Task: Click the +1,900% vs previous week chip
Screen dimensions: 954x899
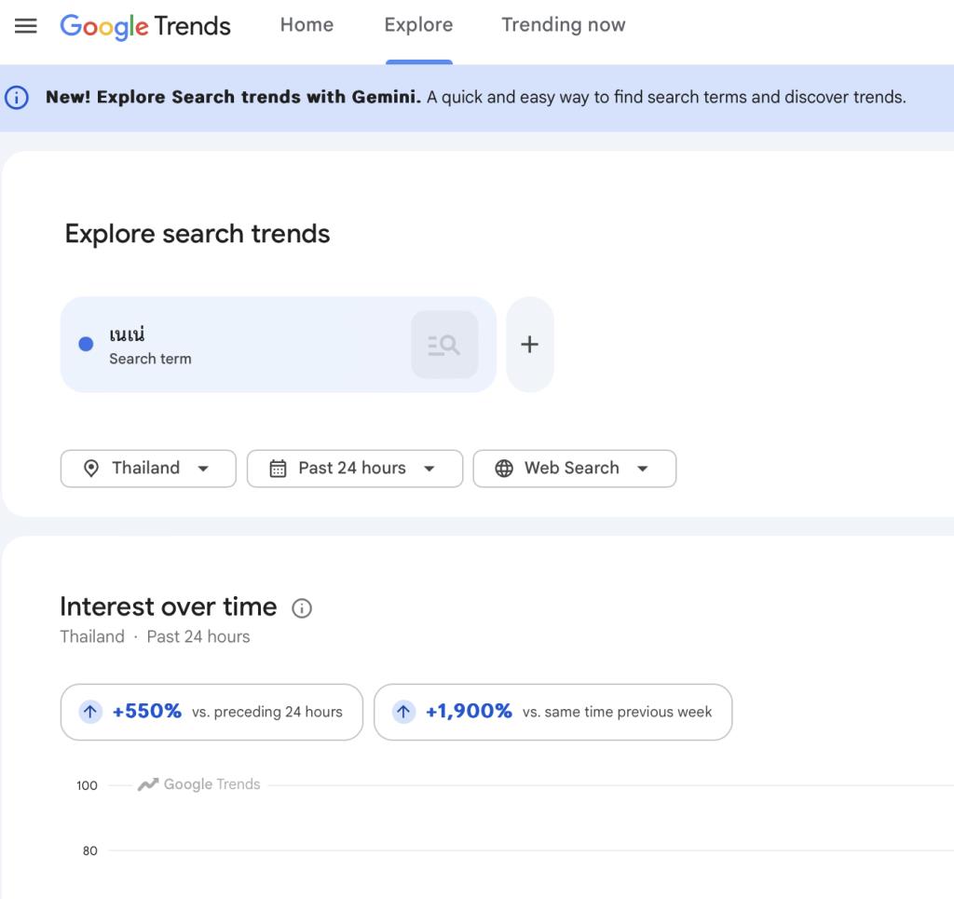Action: pyautogui.click(x=553, y=712)
